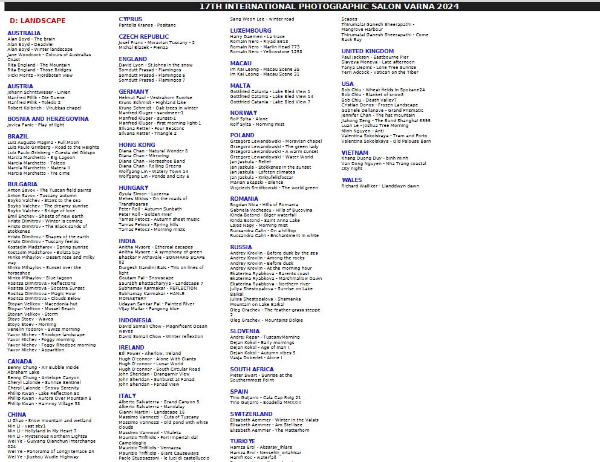Click 'Emil Enchev - Sheets of new earth'
This screenshot has height=462, width=600.
point(45,216)
